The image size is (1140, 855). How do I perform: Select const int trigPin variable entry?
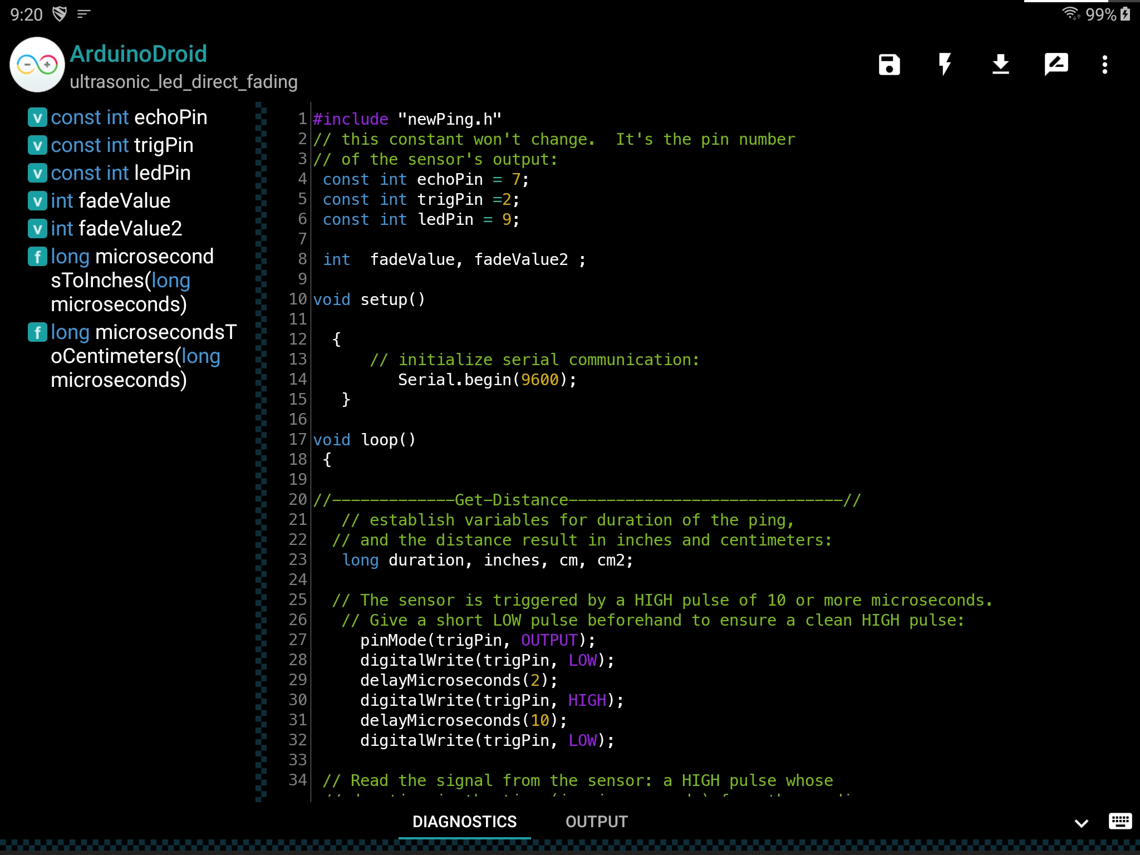click(x=121, y=145)
